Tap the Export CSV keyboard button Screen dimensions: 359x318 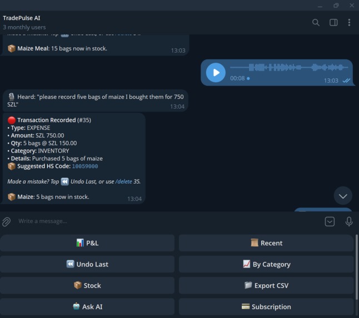[x=266, y=285]
